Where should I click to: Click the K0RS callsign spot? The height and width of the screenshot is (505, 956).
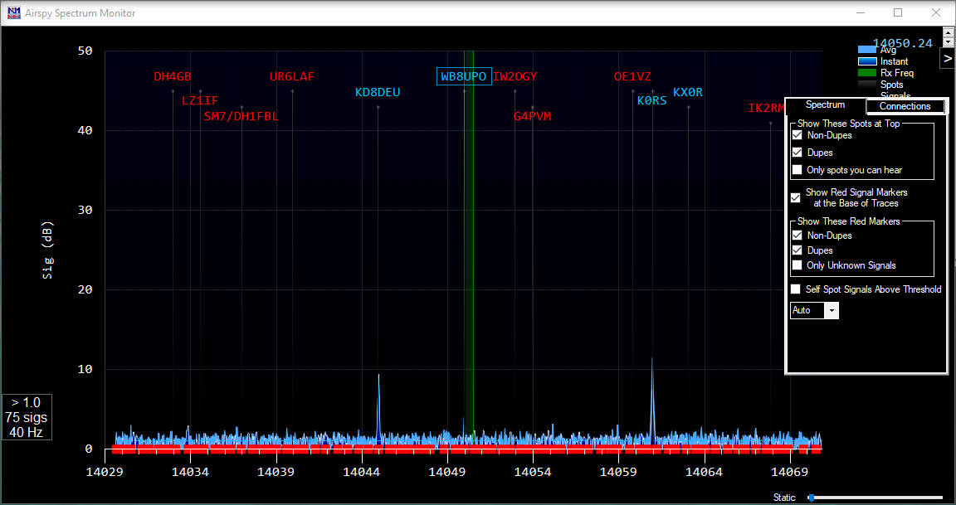(651, 100)
